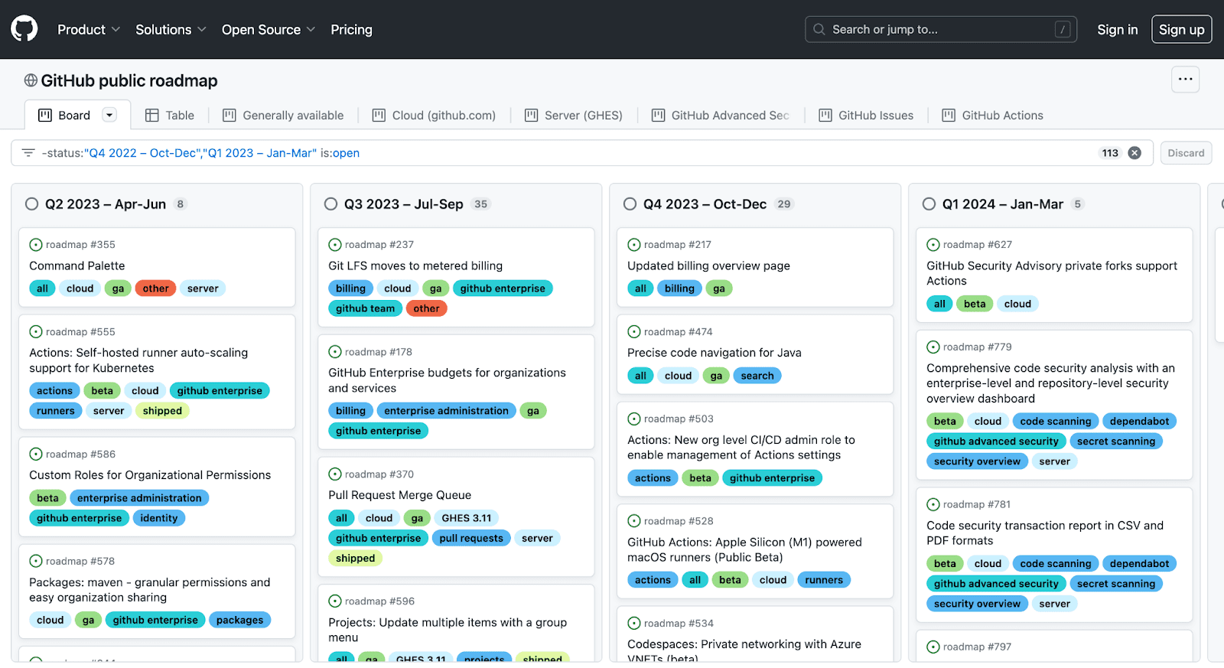Click the Q1 2024 – Jan-Mar column circle
This screenshot has width=1224, height=668.
click(x=929, y=204)
